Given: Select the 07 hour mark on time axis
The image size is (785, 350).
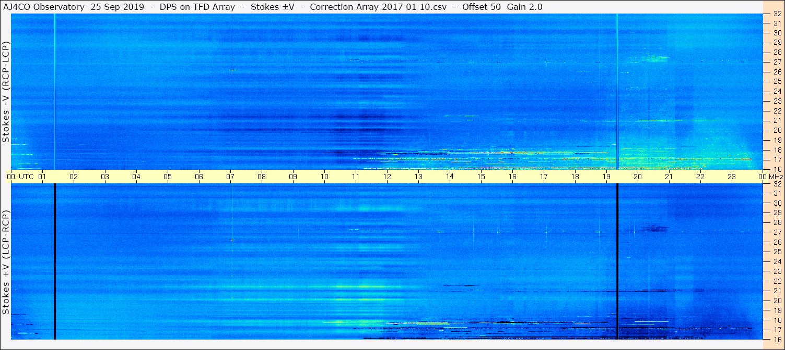Looking at the screenshot, I should tap(230, 177).
